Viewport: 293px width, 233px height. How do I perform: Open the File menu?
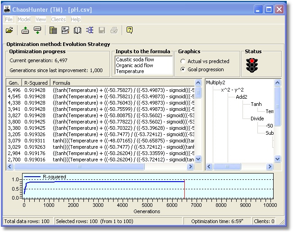click(x=9, y=19)
